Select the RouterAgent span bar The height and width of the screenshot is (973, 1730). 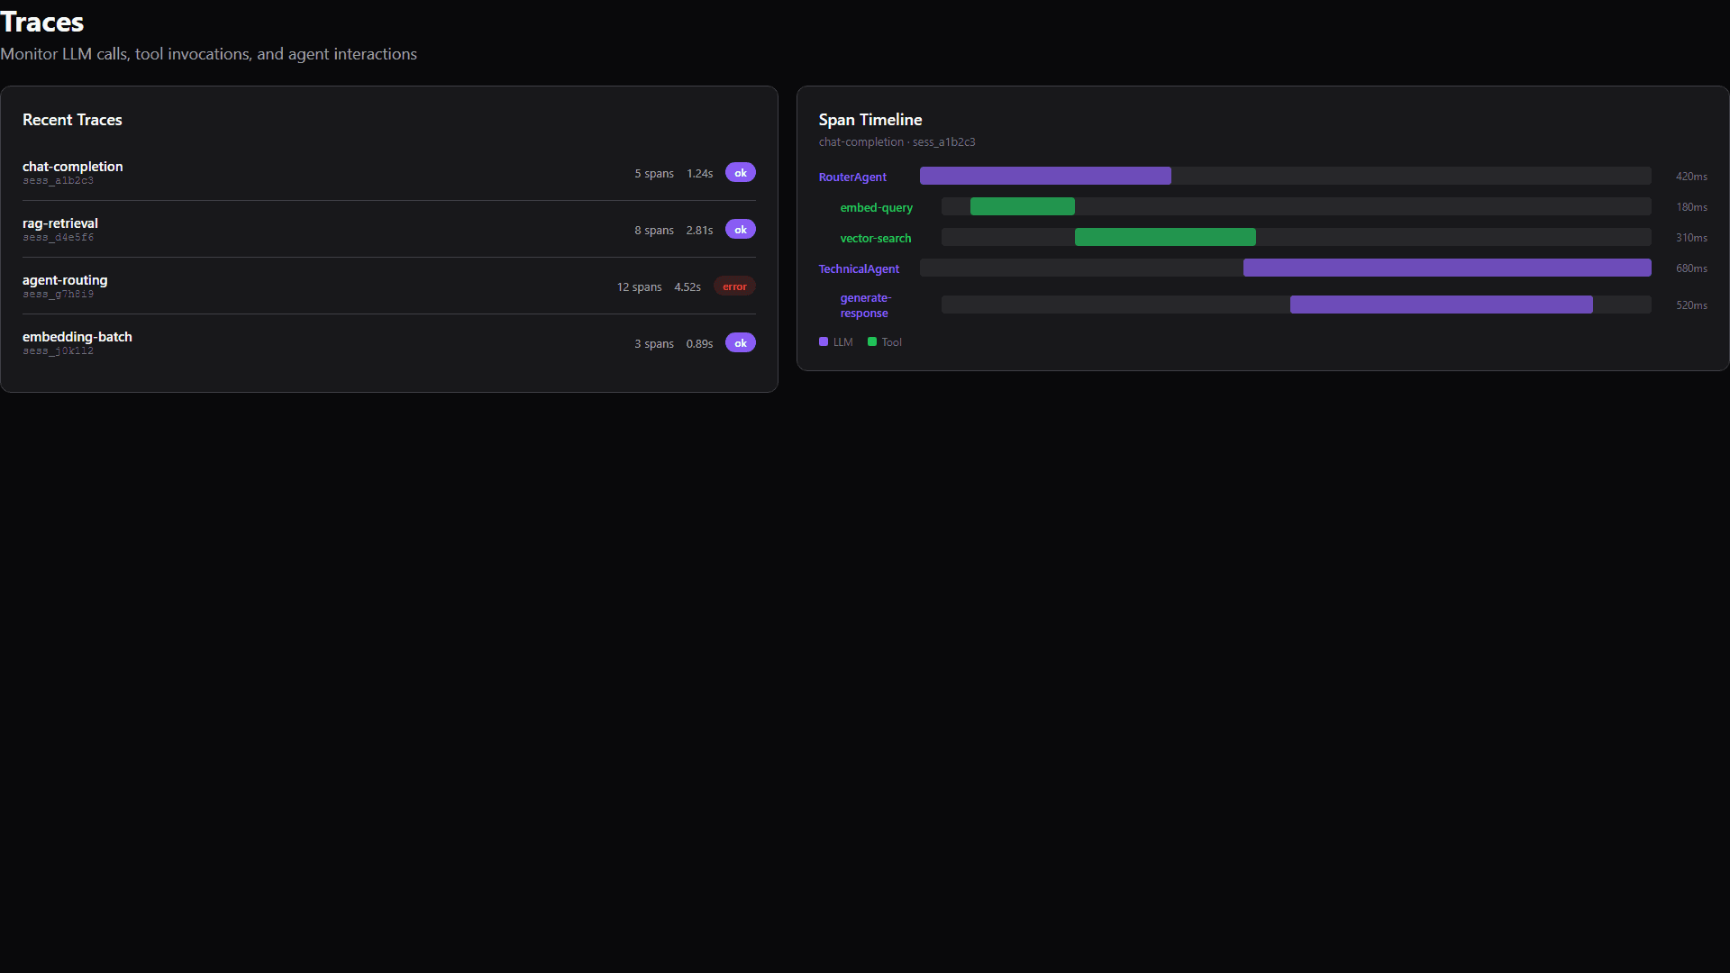[1045, 176]
